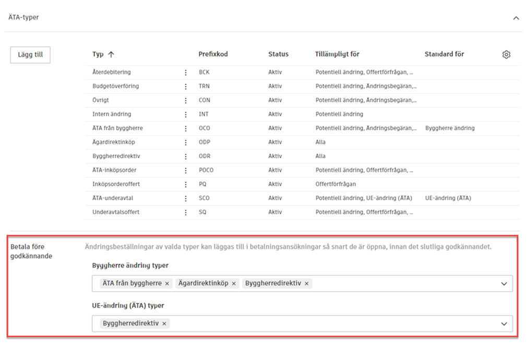Open more menu for Byggherredirektiv row
Viewport: 527px width, 351px height.
tap(186, 156)
